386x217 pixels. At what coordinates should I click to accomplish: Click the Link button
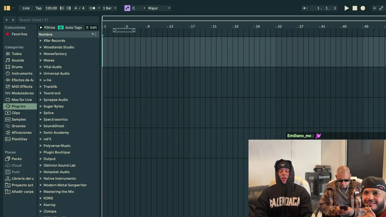[x=26, y=8]
